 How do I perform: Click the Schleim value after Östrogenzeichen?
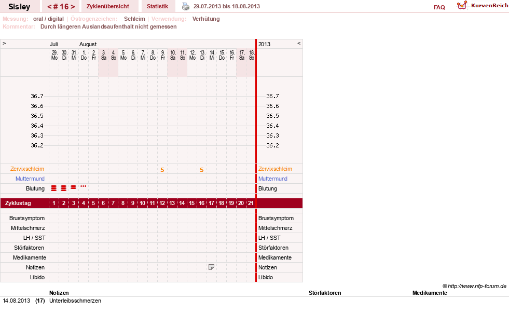[x=134, y=19]
